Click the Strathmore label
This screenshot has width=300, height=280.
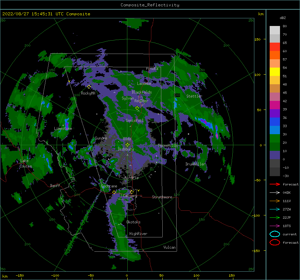click(162, 197)
